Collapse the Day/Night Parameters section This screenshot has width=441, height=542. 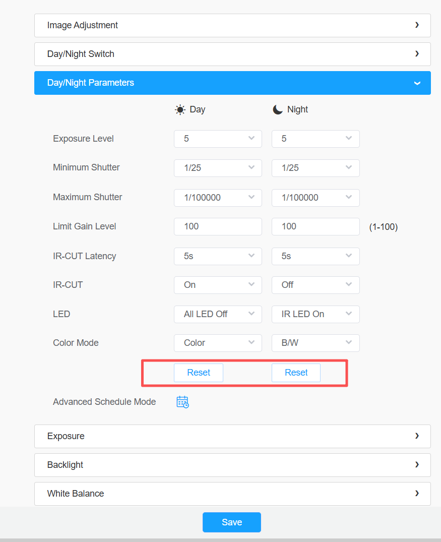[x=233, y=83]
